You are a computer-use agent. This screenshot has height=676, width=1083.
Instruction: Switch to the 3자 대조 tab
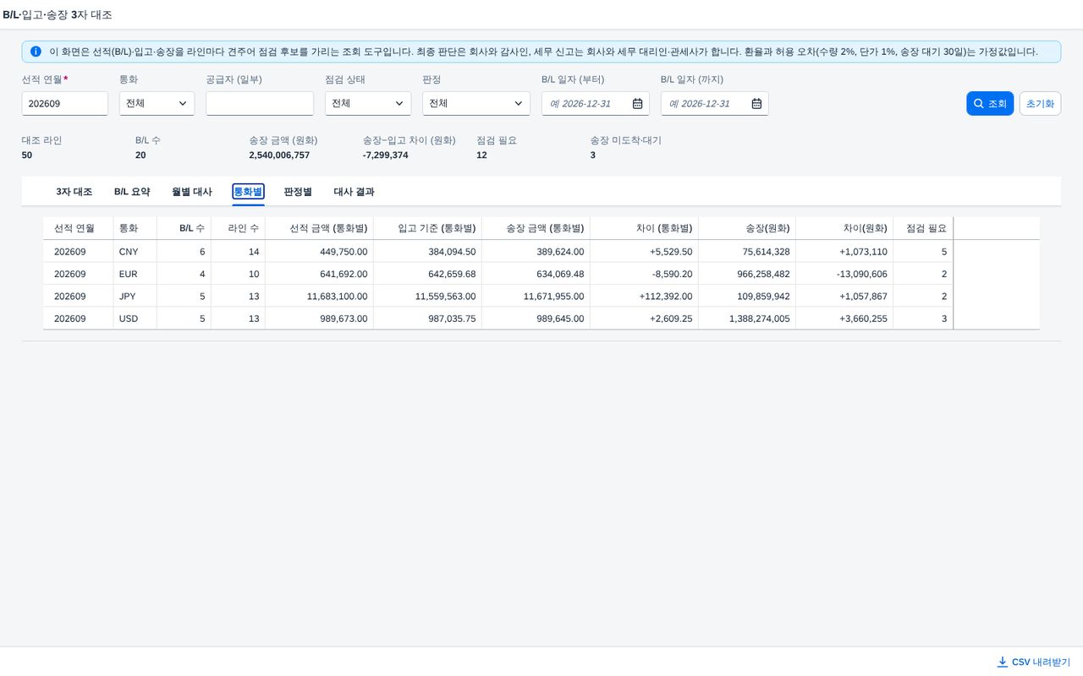pos(74,192)
